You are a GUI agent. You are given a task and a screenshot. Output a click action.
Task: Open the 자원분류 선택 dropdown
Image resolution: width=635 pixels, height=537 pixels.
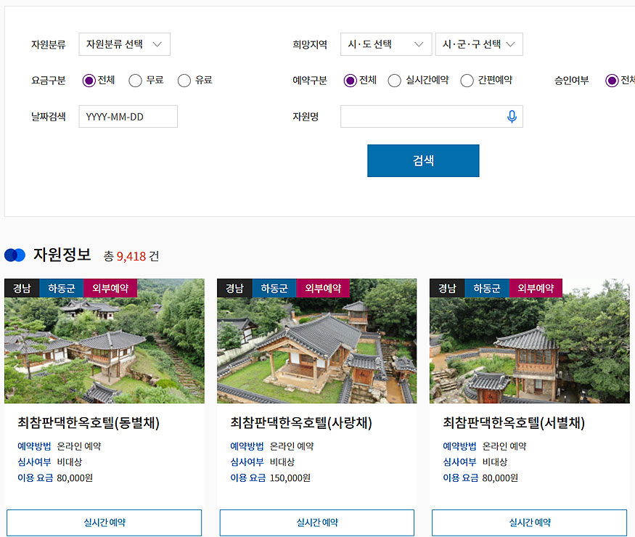pos(124,44)
